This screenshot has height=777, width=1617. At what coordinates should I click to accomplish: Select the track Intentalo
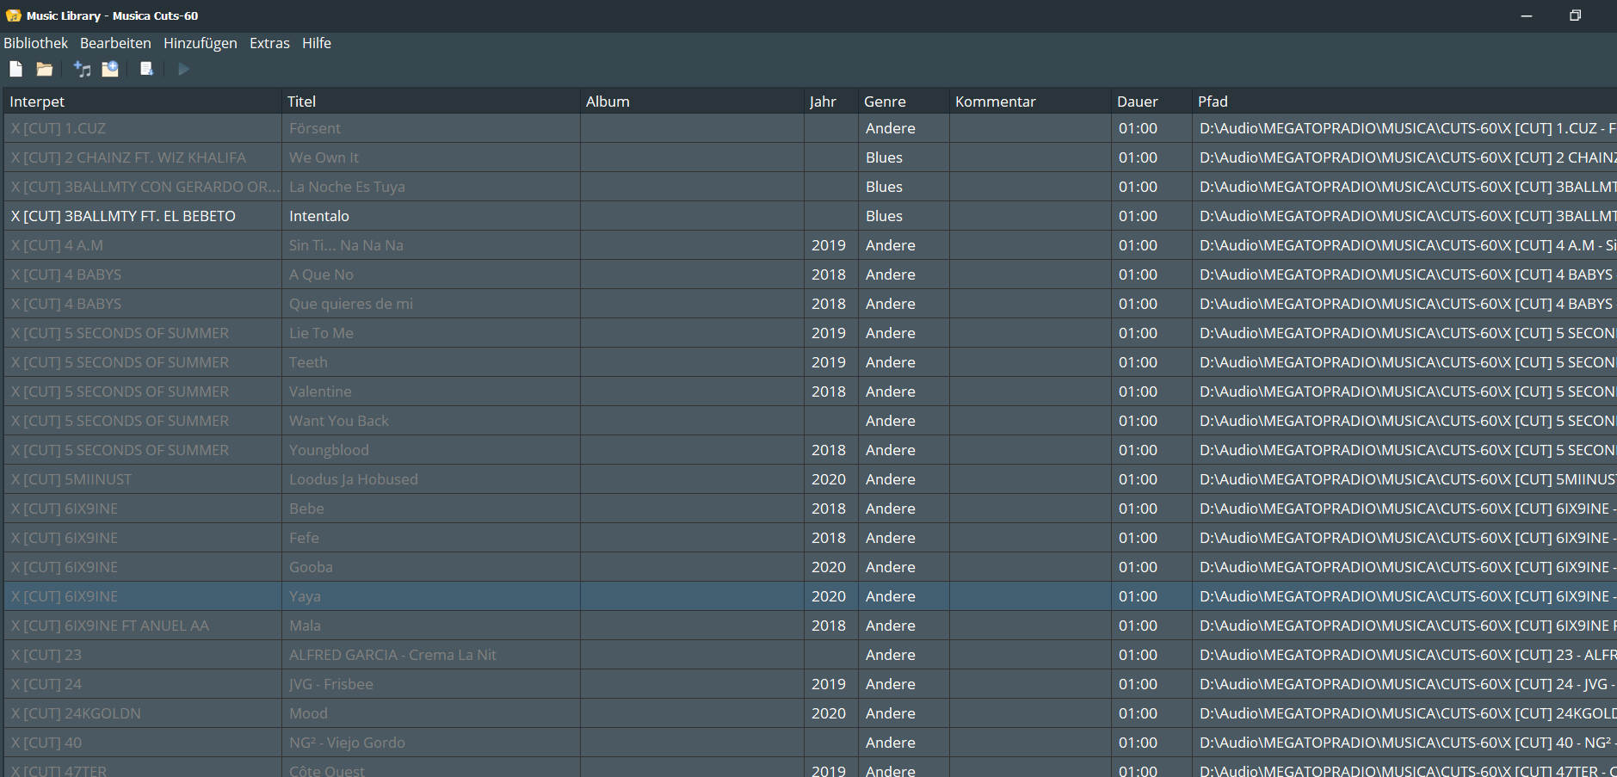(319, 216)
